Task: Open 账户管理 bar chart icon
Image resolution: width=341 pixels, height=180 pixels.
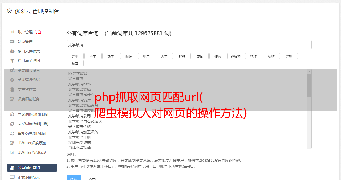Action: point(12,32)
